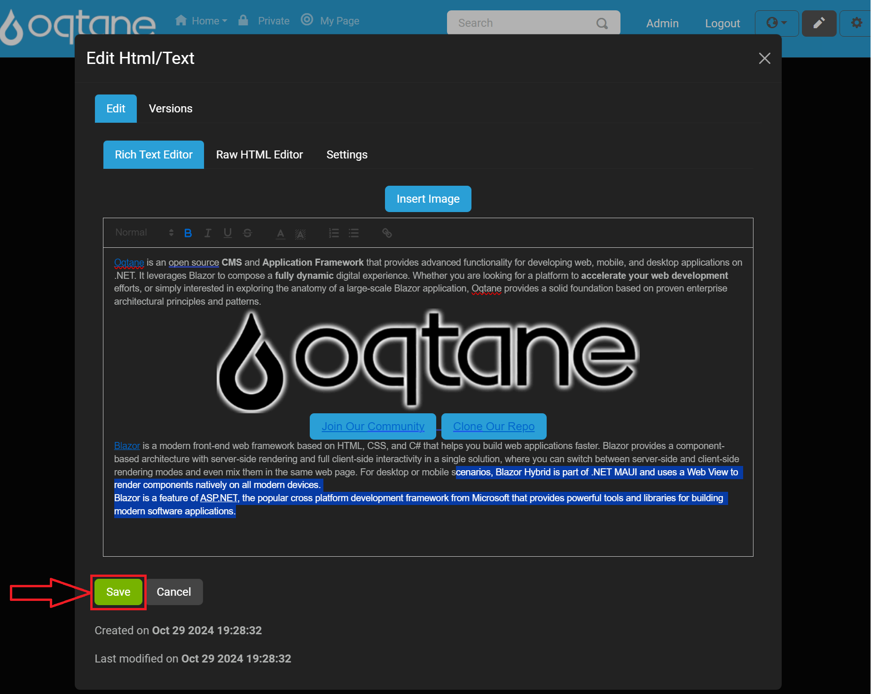Screen dimensions: 871x694
Task: Open the Normal heading style dropdown
Action: 144,233
